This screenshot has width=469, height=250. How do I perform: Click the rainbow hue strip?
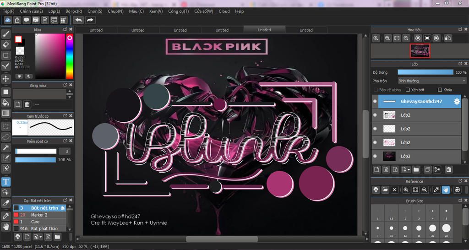70,56
